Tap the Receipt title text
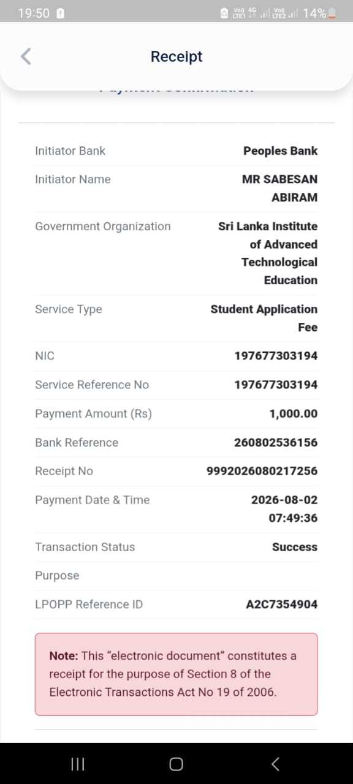 click(176, 56)
